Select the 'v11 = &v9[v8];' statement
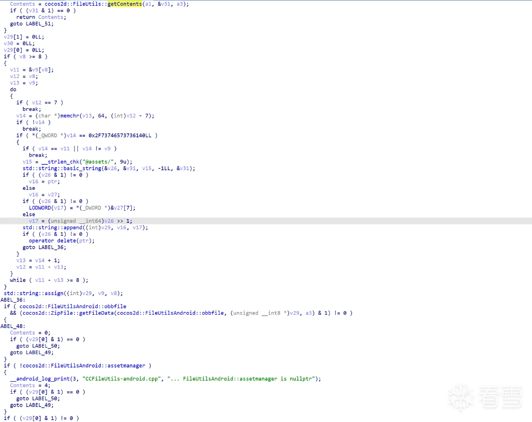 [x=32, y=70]
